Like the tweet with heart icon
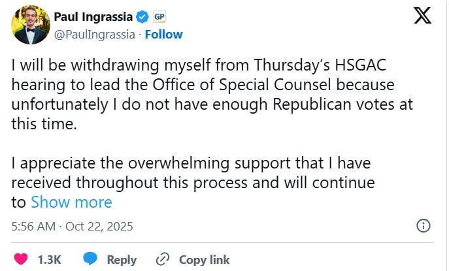This screenshot has height=271, width=449. [x=22, y=259]
